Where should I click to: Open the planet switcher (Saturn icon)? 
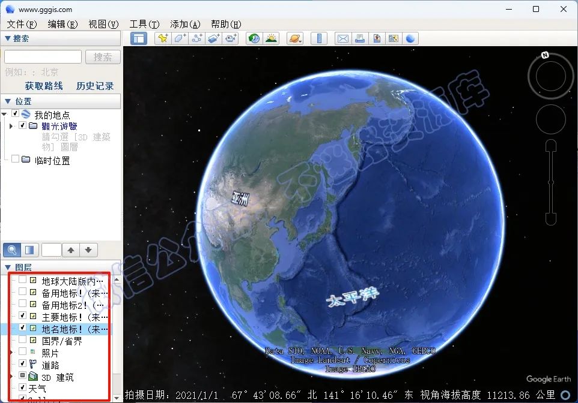click(295, 38)
